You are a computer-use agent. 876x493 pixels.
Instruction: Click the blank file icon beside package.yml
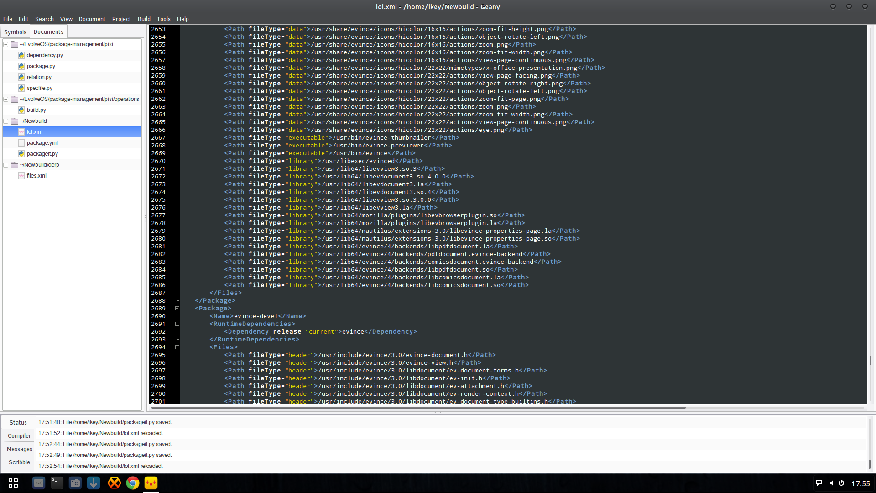[21, 143]
